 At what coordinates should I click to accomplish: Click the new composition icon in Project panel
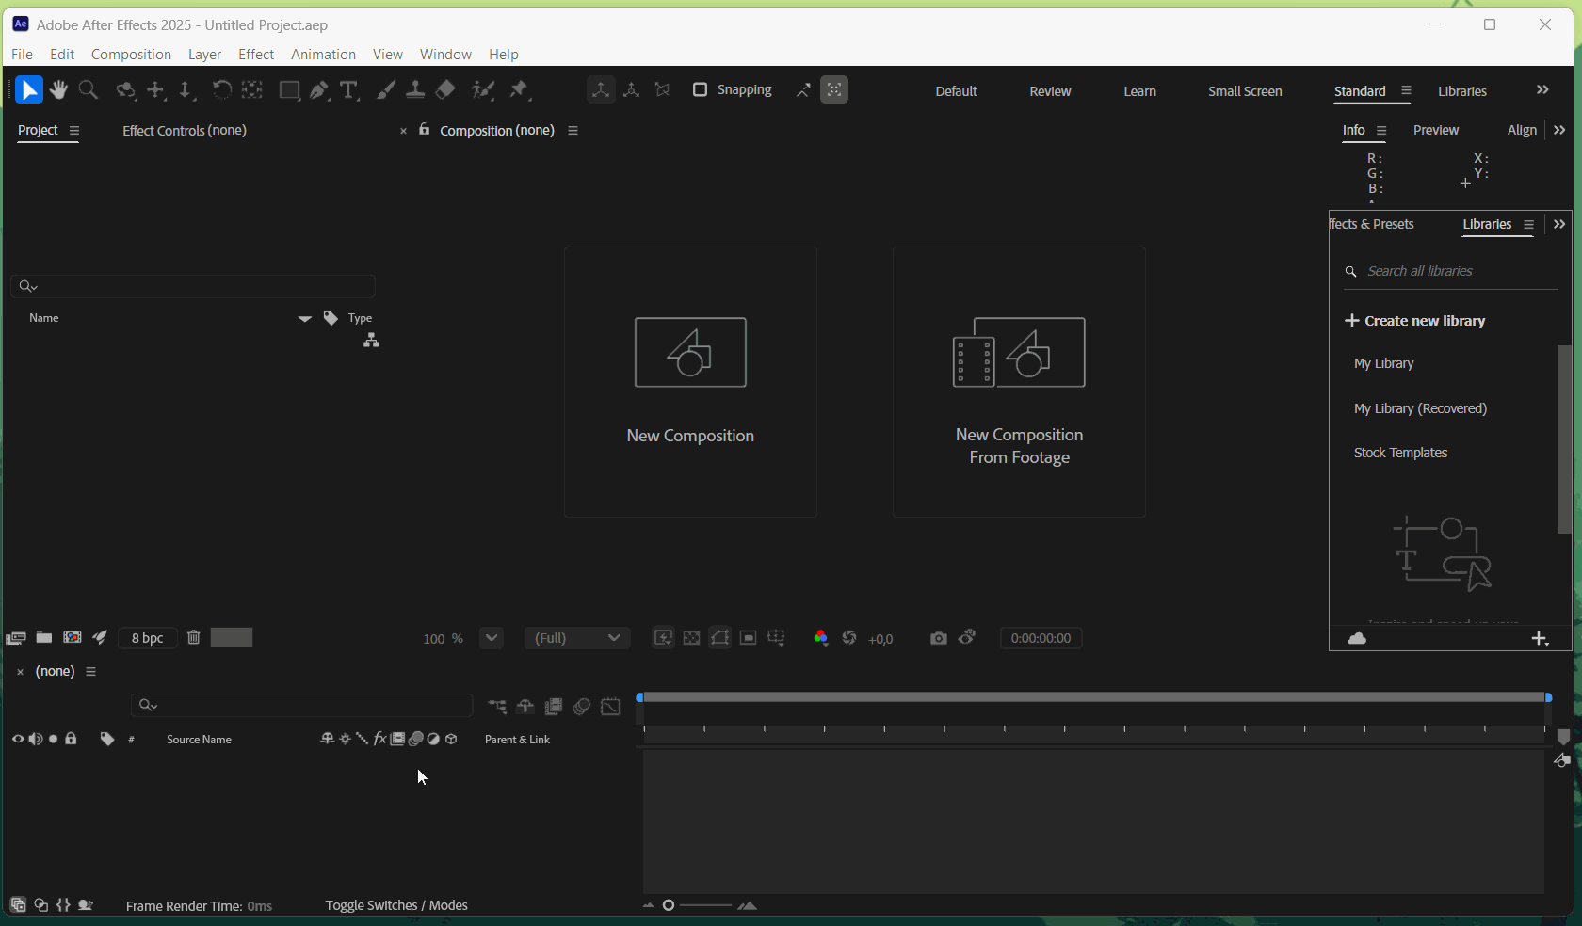coord(73,638)
